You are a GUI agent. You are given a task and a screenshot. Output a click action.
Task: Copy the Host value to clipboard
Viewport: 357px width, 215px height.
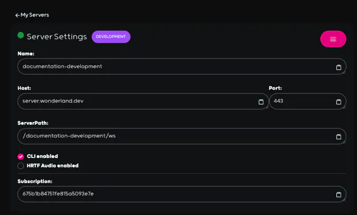coord(261,102)
